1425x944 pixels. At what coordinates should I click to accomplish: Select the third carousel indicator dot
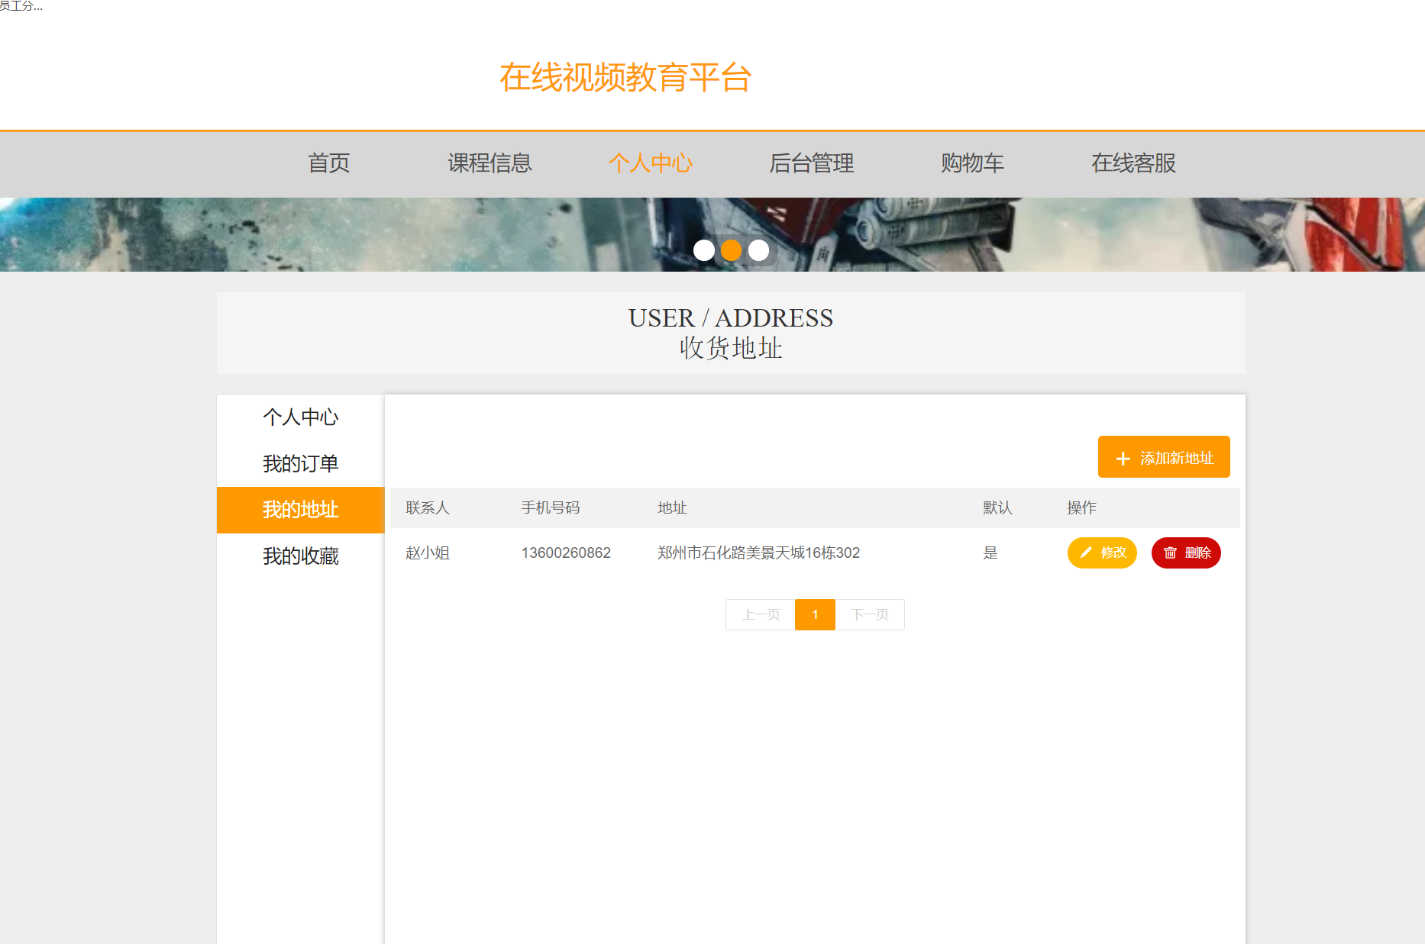[758, 250]
